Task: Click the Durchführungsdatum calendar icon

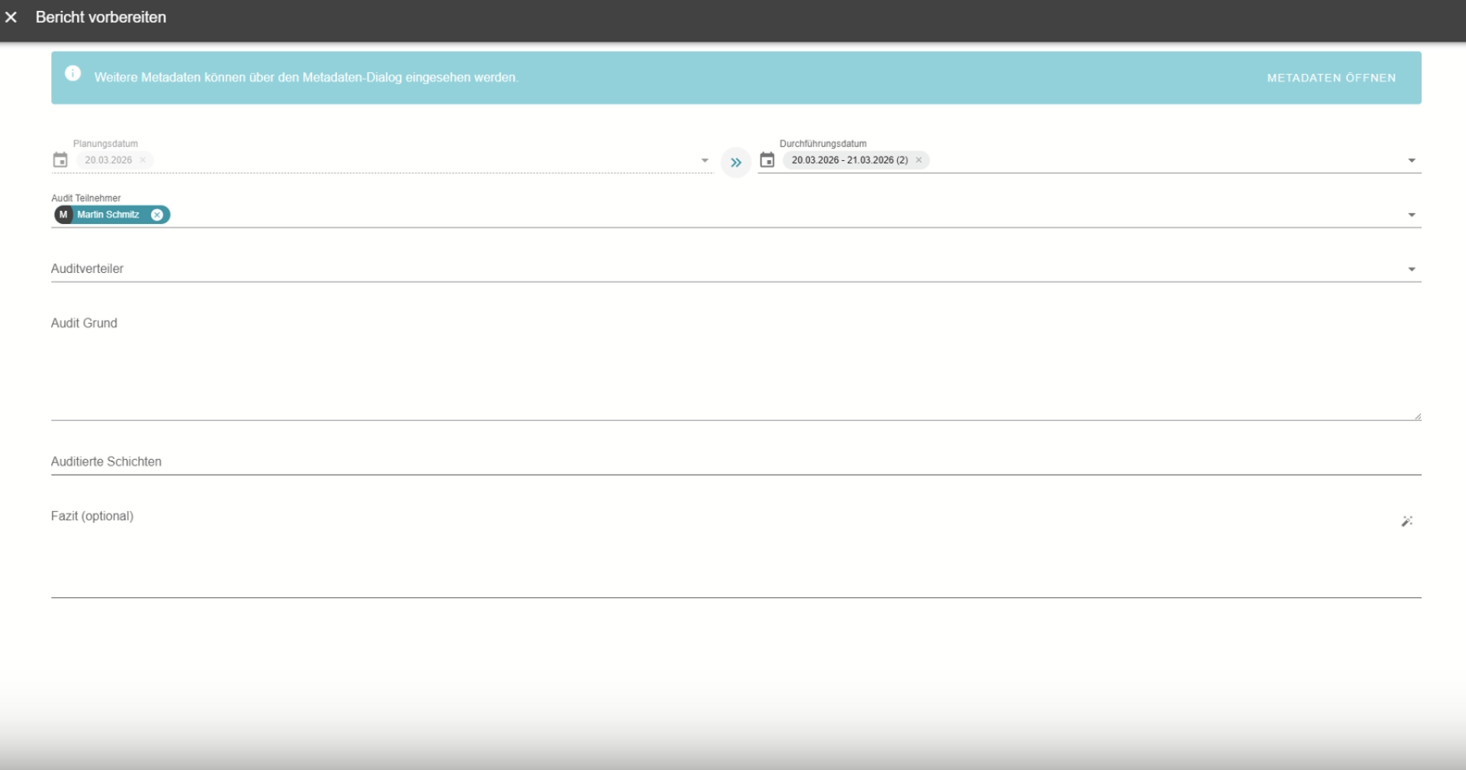Action: (767, 160)
